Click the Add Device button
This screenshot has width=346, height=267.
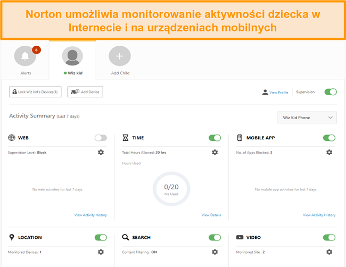(85, 91)
